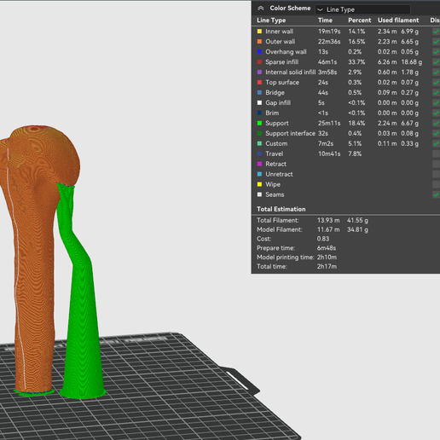Viewport: 440px width, 440px height.
Task: Click the yellow Inner wall color swatch
Action: point(259,32)
